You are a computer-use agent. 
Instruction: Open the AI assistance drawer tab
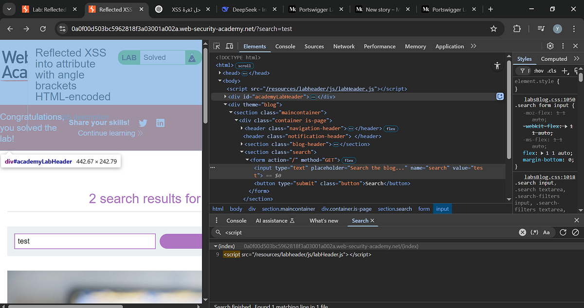coord(275,220)
